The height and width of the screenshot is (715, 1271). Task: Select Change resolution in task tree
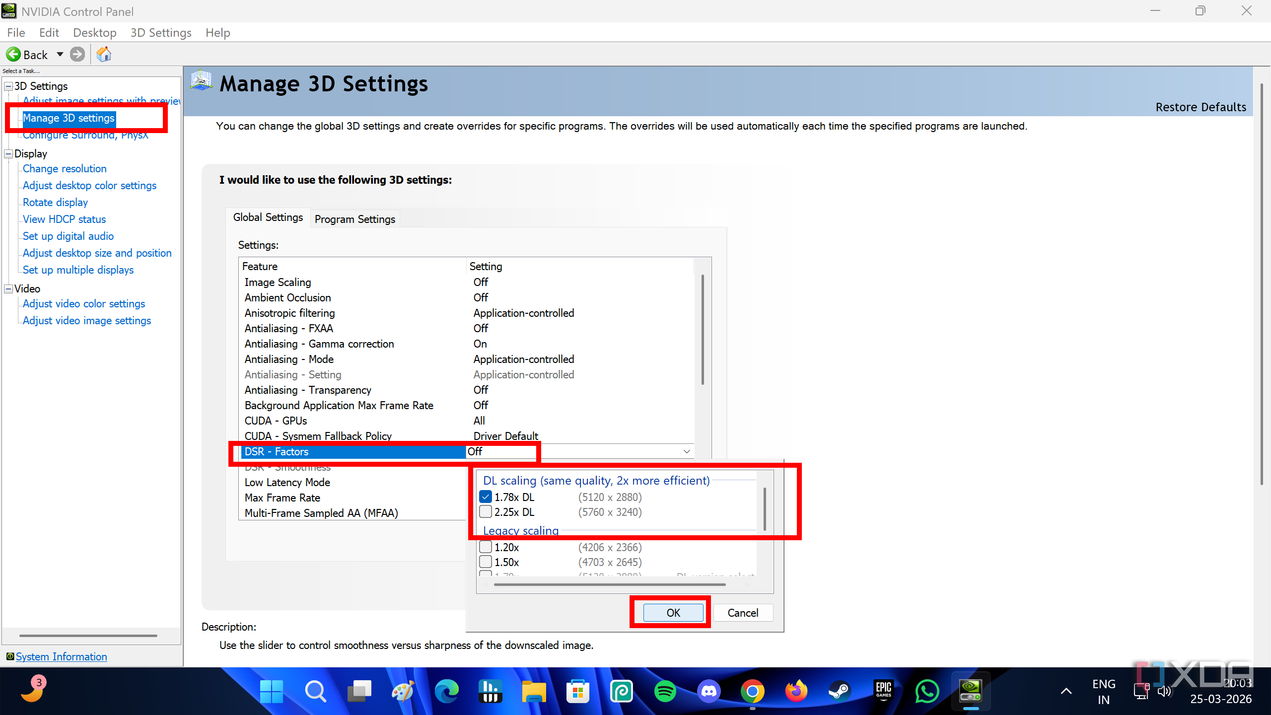(65, 169)
